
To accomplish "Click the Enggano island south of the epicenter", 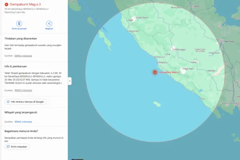I will coord(157,104).
